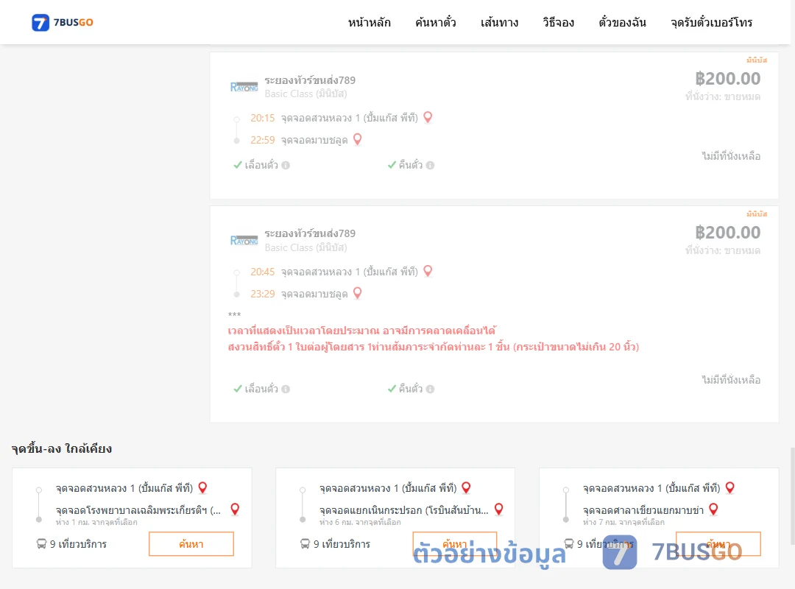Open map pin for 22:59 arrival stop
Image resolution: width=795 pixels, height=589 pixels.
coord(358,139)
